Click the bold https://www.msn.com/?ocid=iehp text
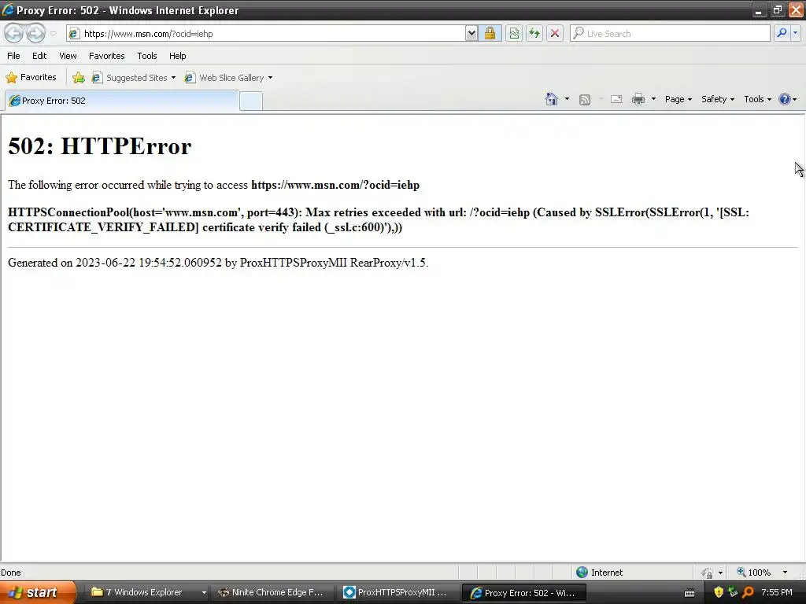 click(x=335, y=185)
